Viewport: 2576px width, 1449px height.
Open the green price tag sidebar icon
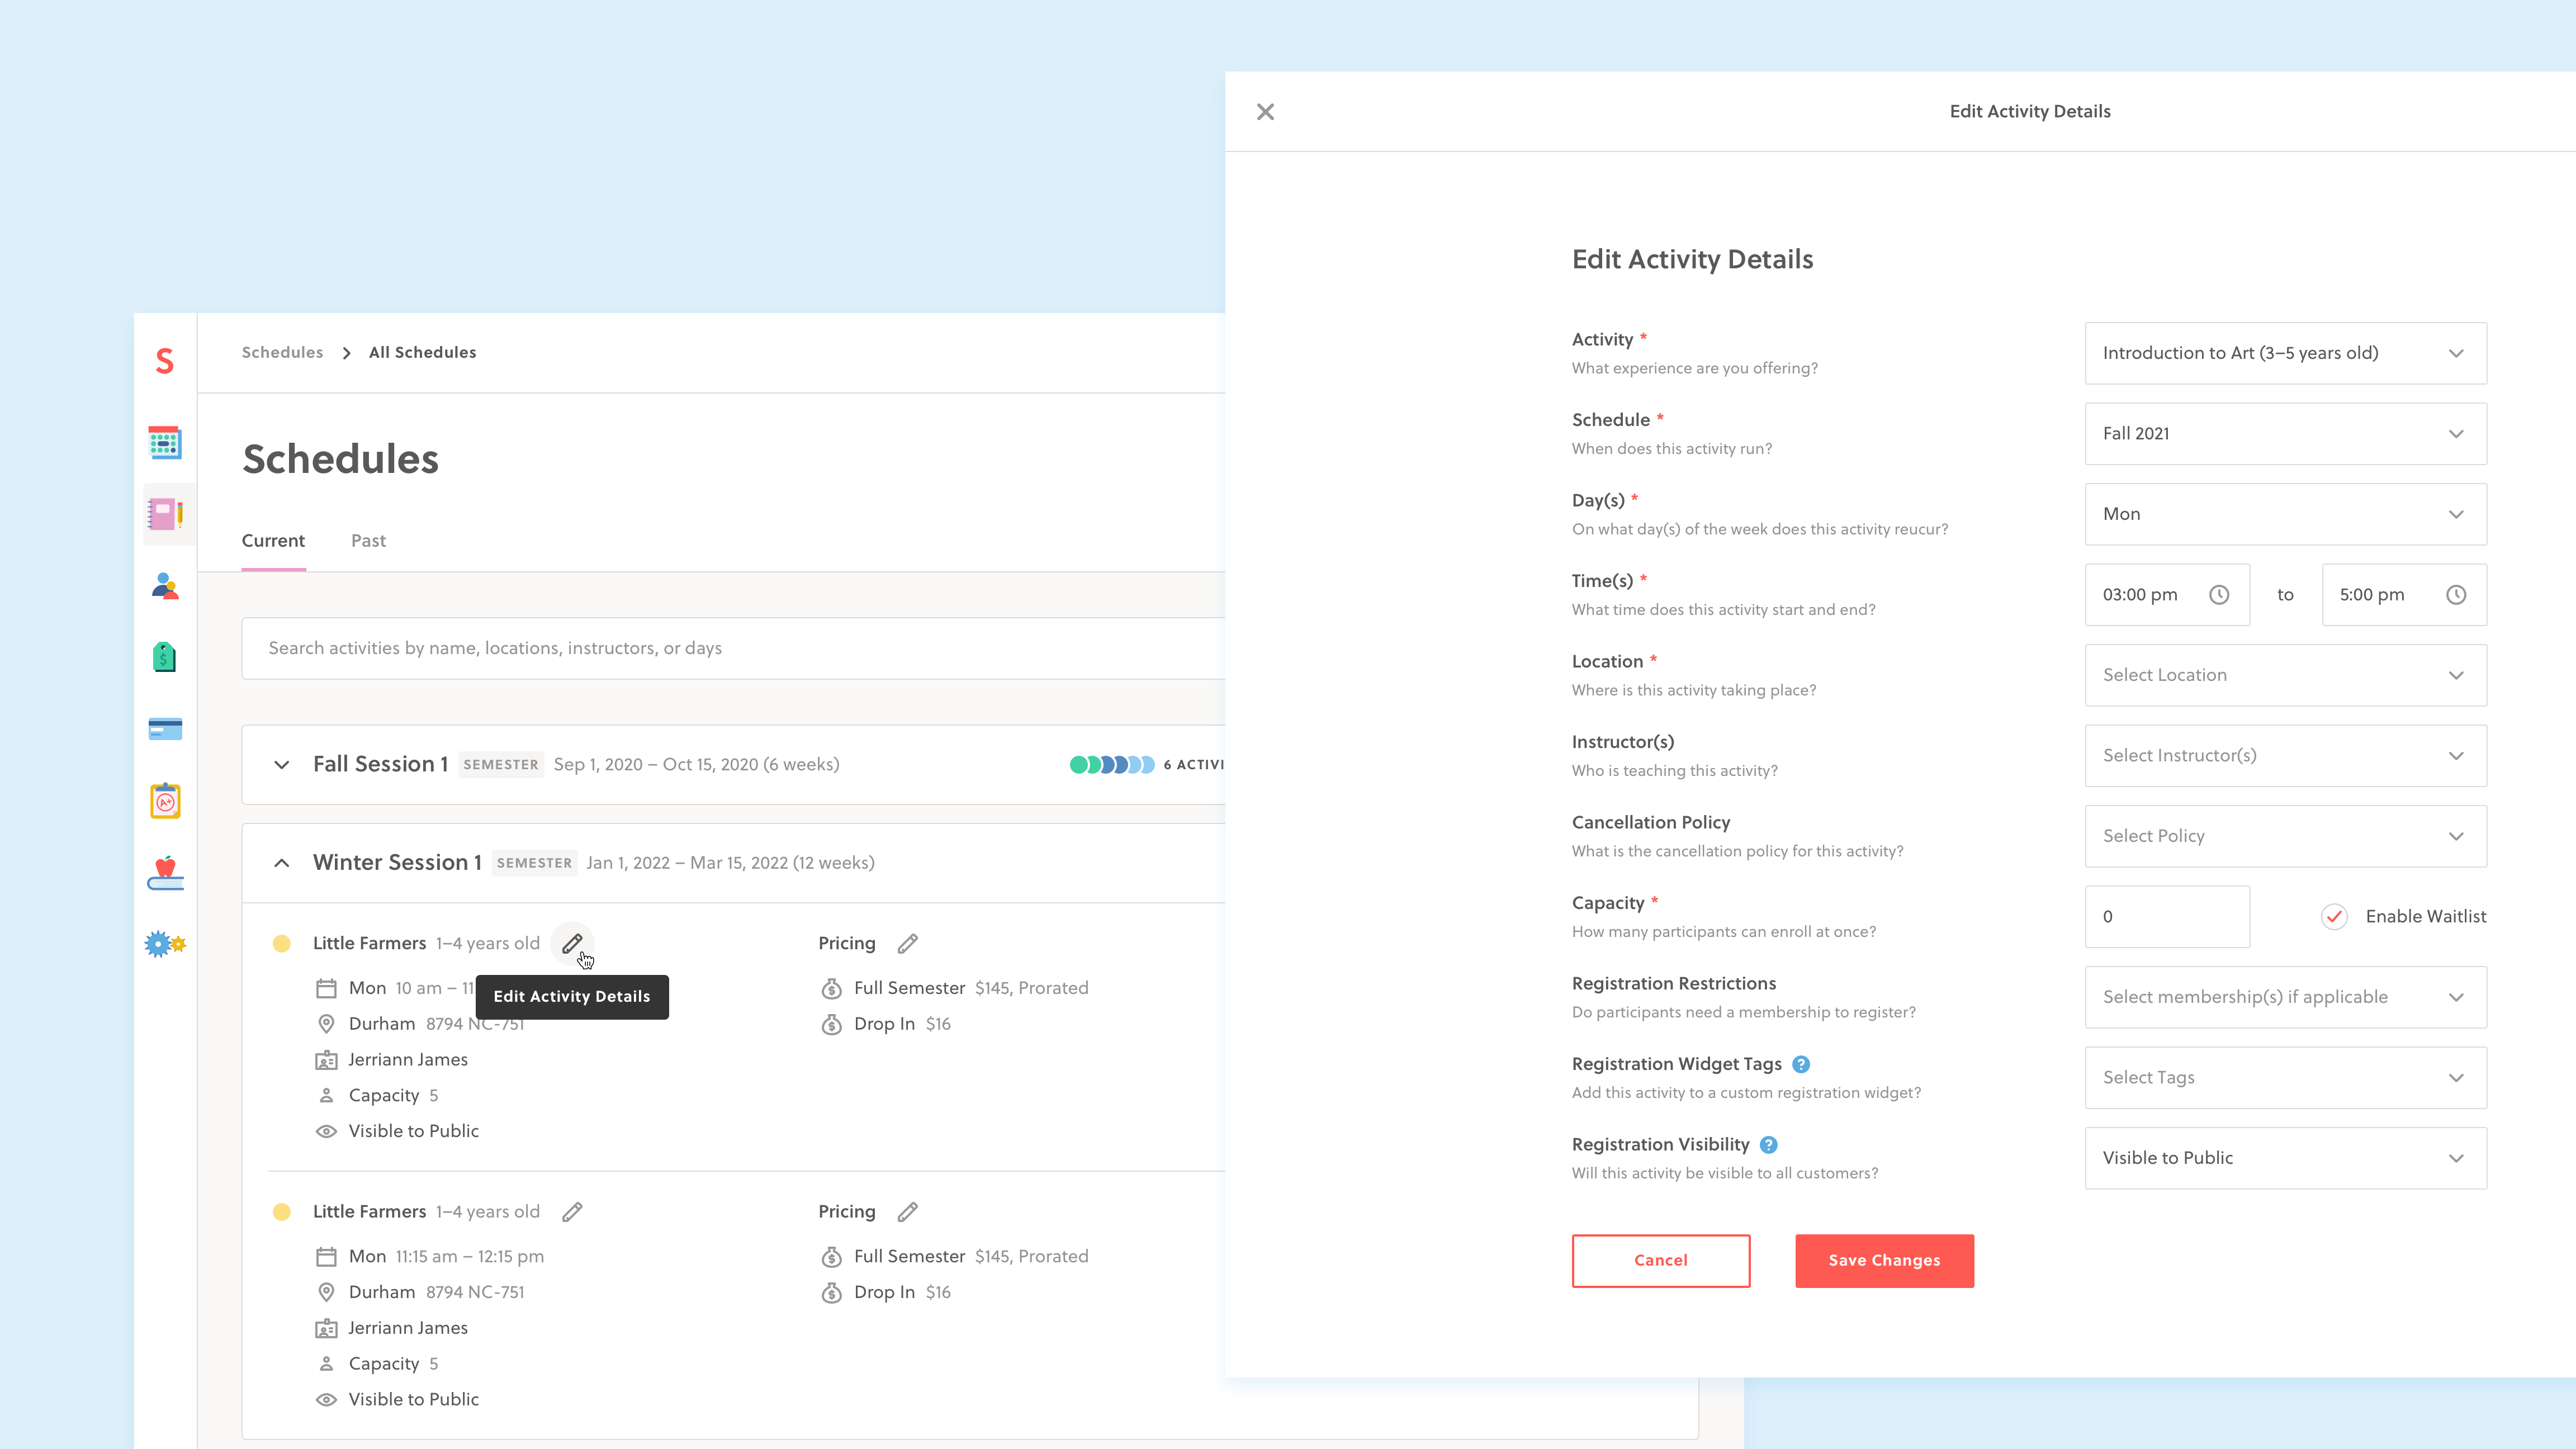(165, 657)
